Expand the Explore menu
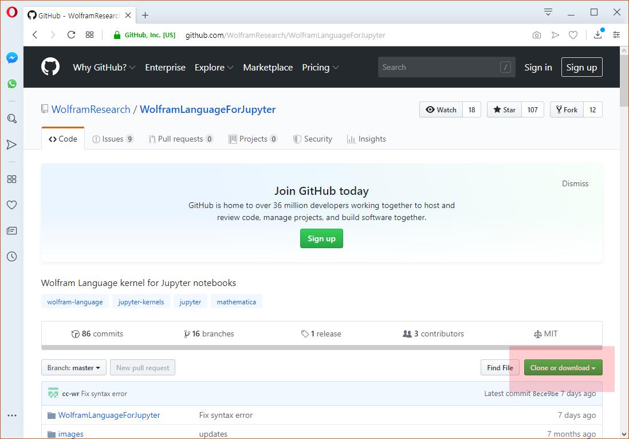629x439 pixels. tap(214, 68)
